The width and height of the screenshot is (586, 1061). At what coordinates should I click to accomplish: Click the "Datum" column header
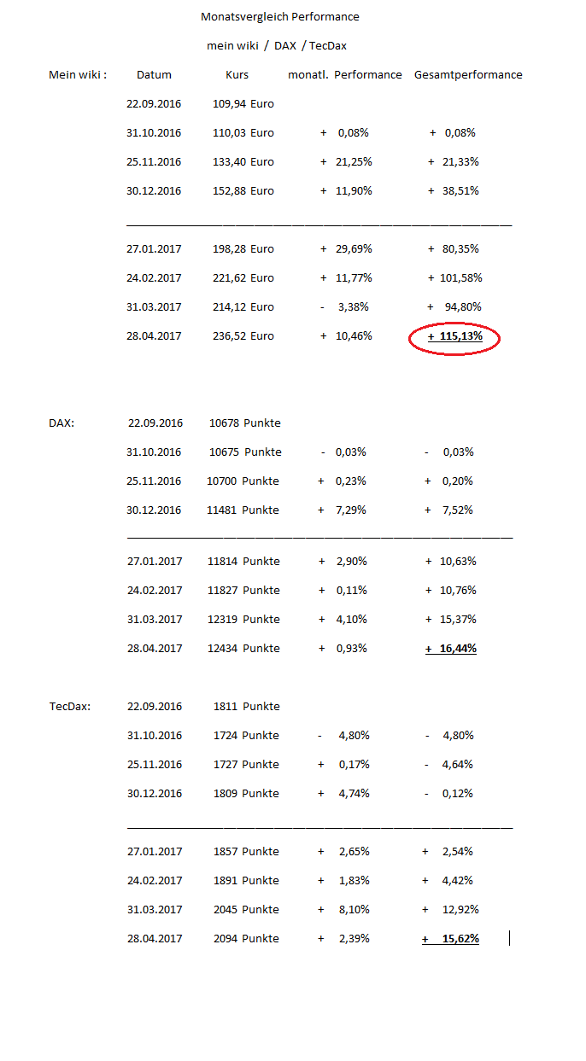click(154, 75)
